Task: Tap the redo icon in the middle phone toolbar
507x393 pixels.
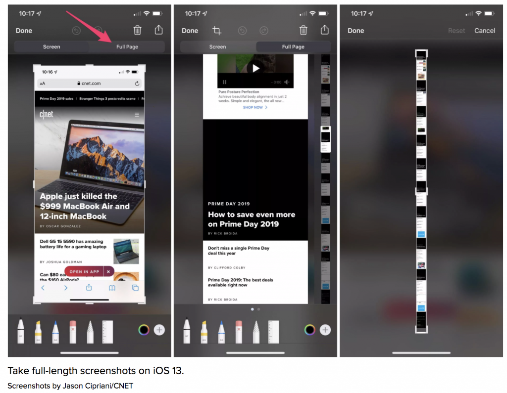Action: 264,31
